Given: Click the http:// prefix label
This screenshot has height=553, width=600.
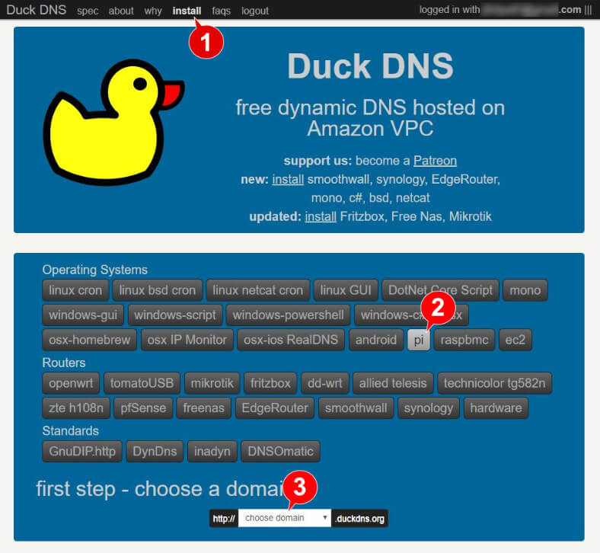Looking at the screenshot, I should pos(224,519).
